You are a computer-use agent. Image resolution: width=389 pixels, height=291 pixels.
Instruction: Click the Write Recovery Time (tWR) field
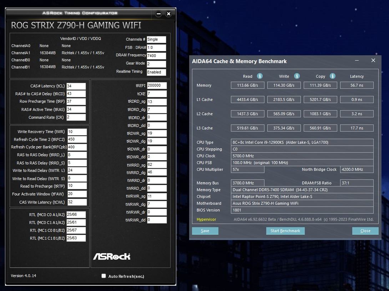[77, 132]
